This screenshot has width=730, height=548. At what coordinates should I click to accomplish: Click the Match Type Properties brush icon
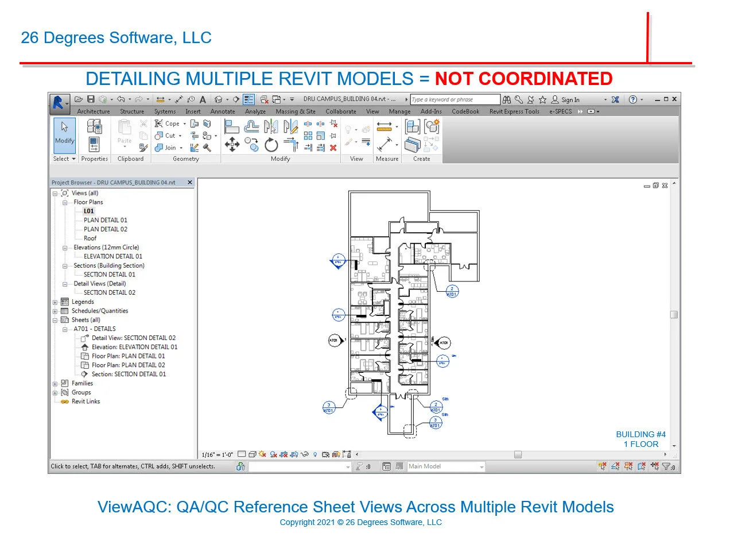point(143,148)
